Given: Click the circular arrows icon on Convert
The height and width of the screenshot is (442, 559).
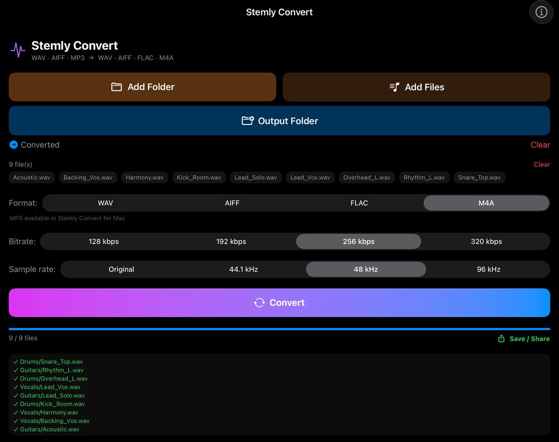Looking at the screenshot, I should pos(259,303).
